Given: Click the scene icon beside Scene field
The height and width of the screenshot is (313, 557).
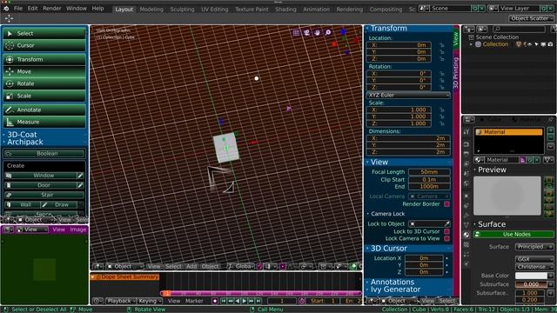Looking at the screenshot, I should [423, 8].
